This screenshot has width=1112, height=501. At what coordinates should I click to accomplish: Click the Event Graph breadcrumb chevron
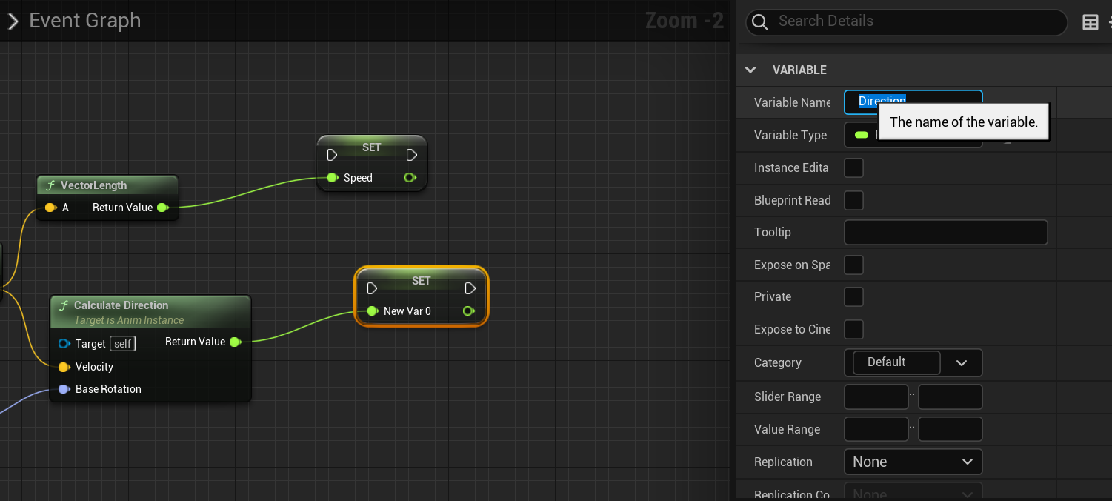(x=13, y=21)
